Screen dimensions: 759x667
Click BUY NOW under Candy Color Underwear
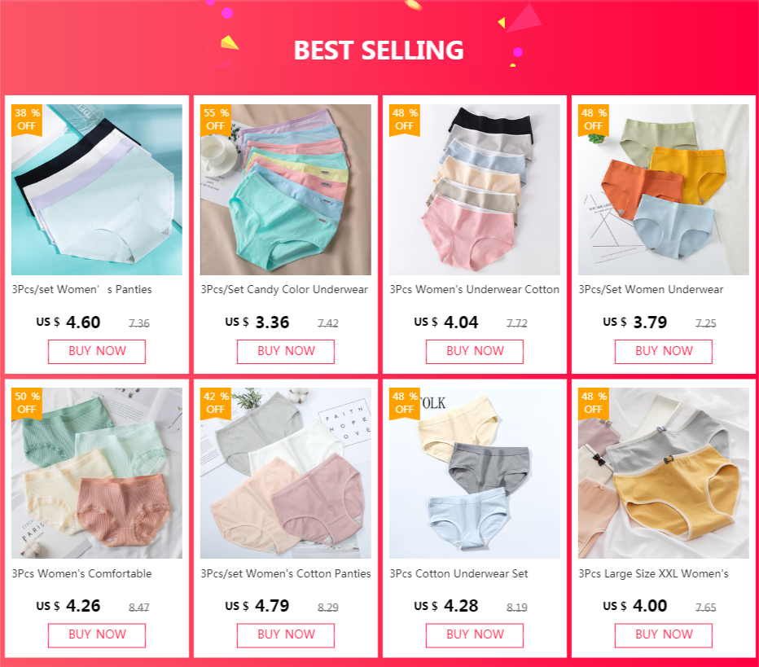click(286, 351)
